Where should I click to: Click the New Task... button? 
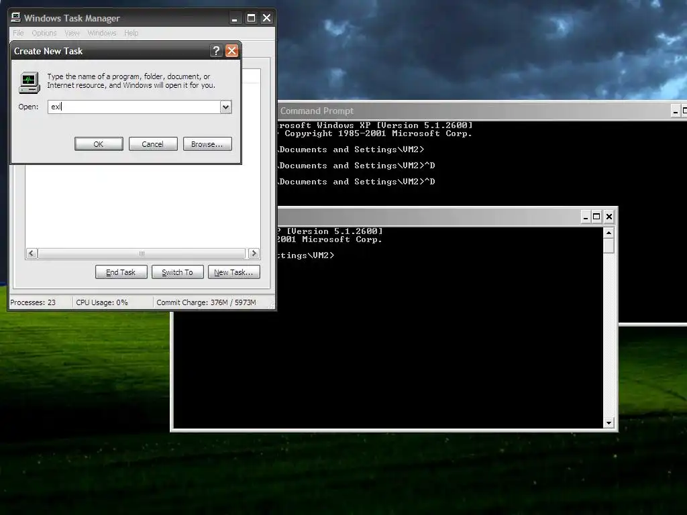(233, 272)
